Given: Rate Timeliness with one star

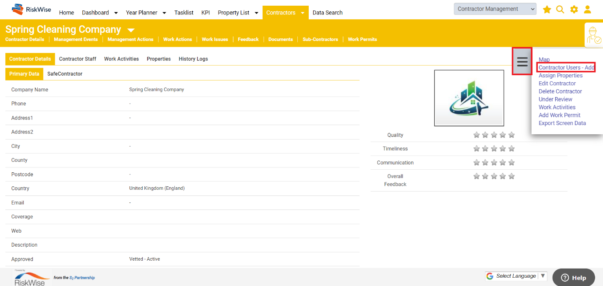Looking at the screenshot, I should [476, 148].
